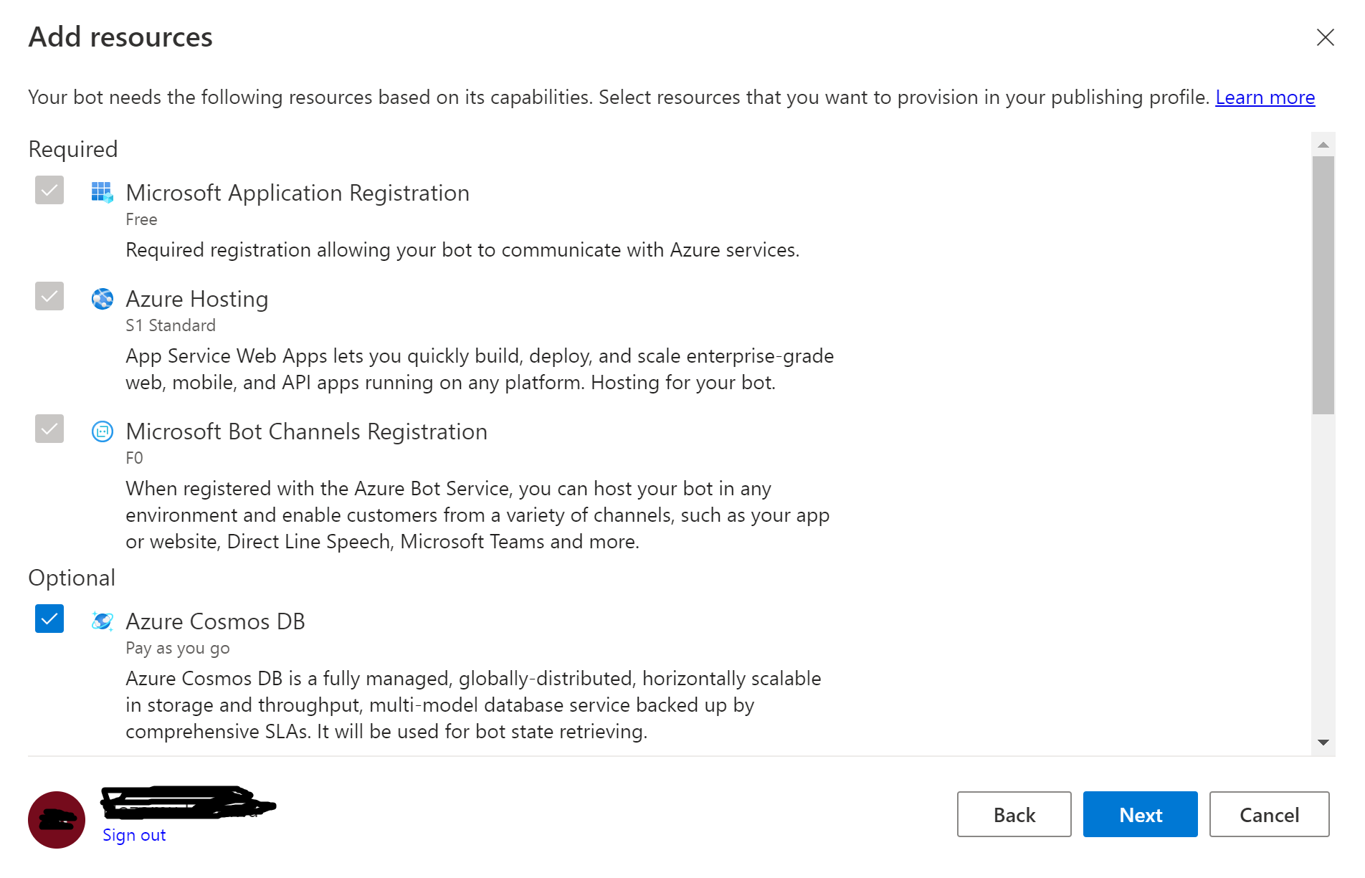This screenshot has height=878, width=1365.
Task: Go back with the Back button
Action: 1014,814
